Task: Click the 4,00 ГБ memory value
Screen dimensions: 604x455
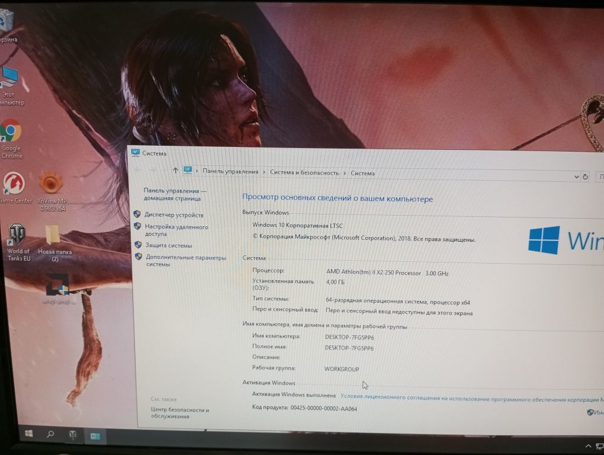Action: [335, 282]
